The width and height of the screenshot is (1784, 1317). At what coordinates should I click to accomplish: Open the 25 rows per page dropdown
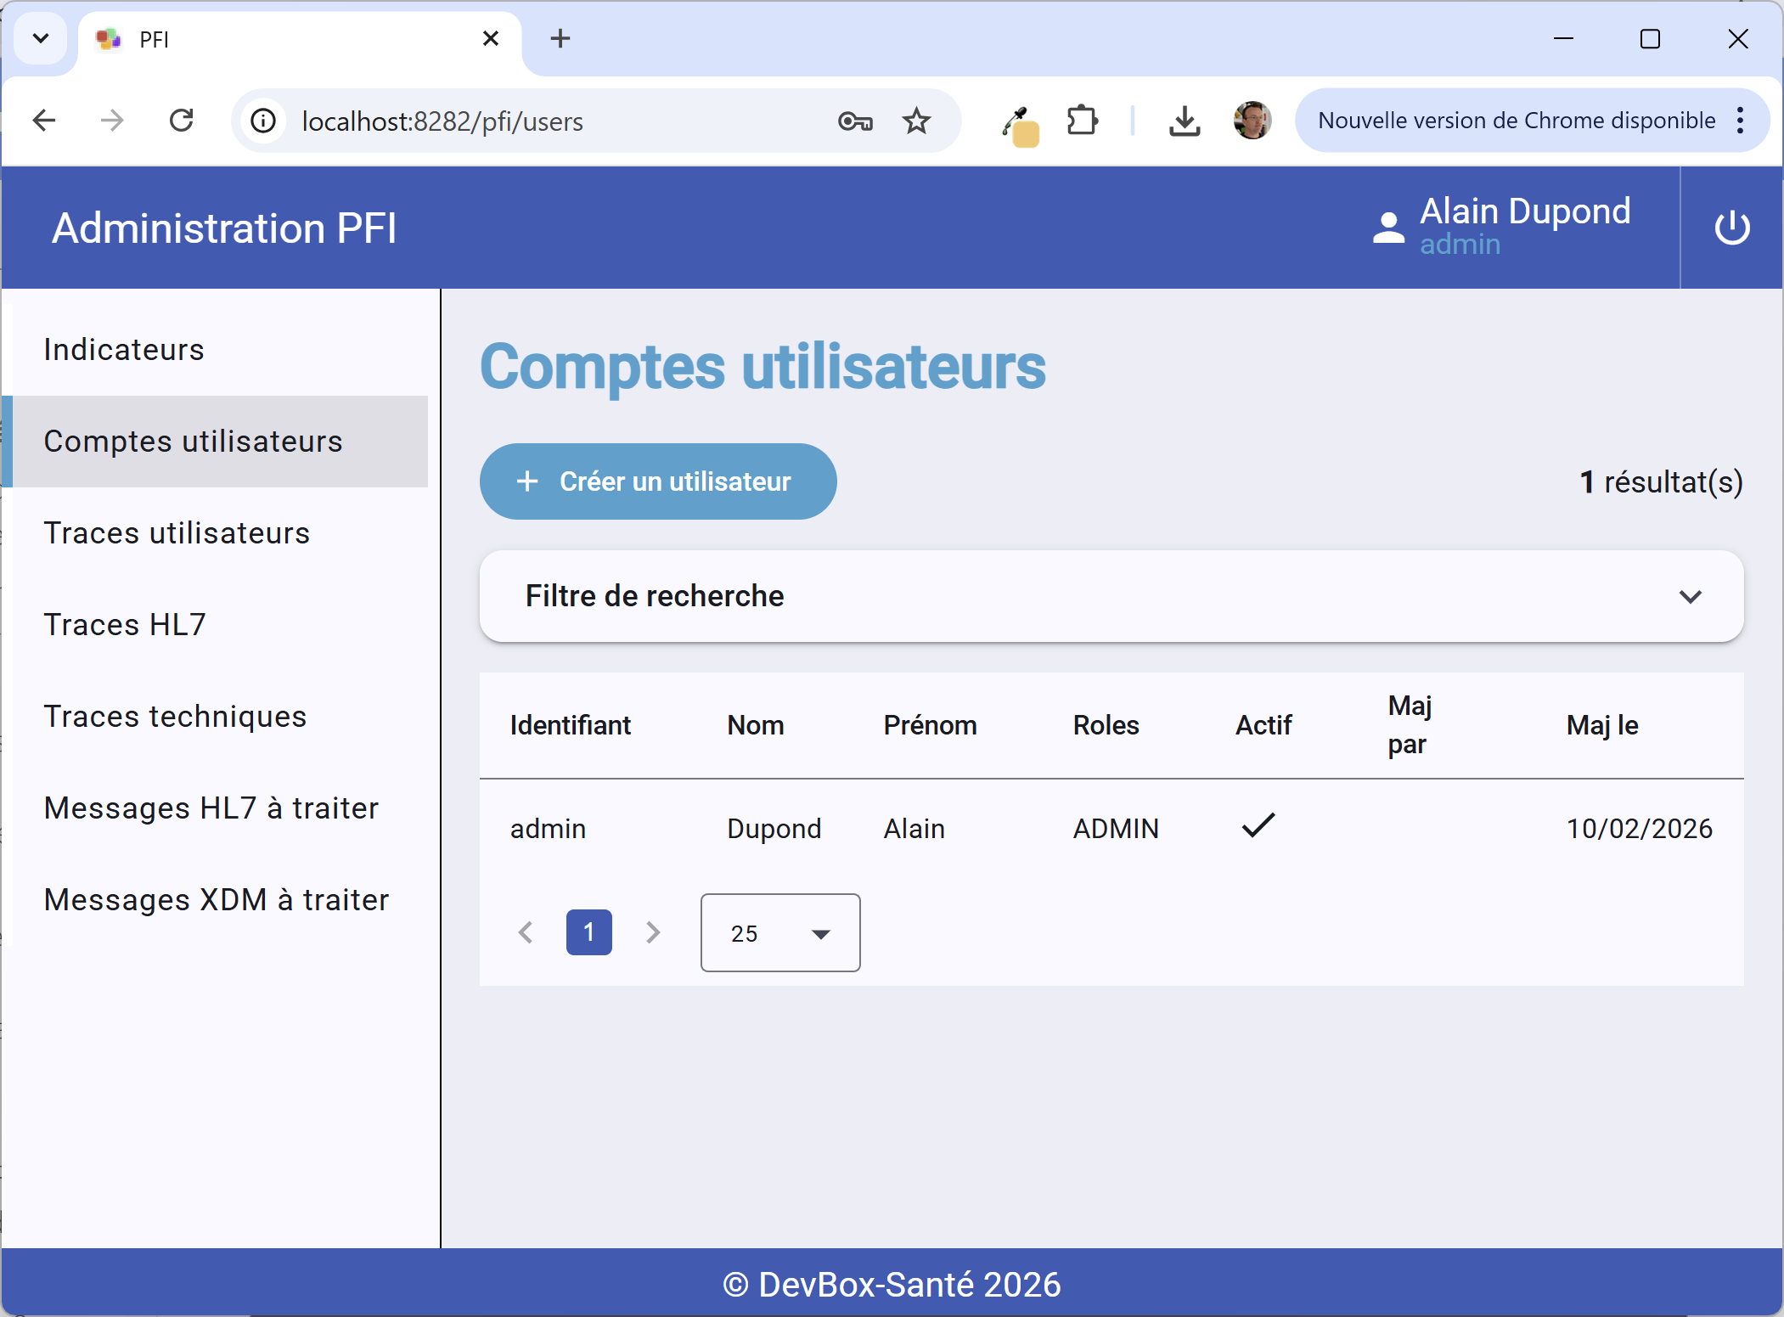pyautogui.click(x=779, y=932)
